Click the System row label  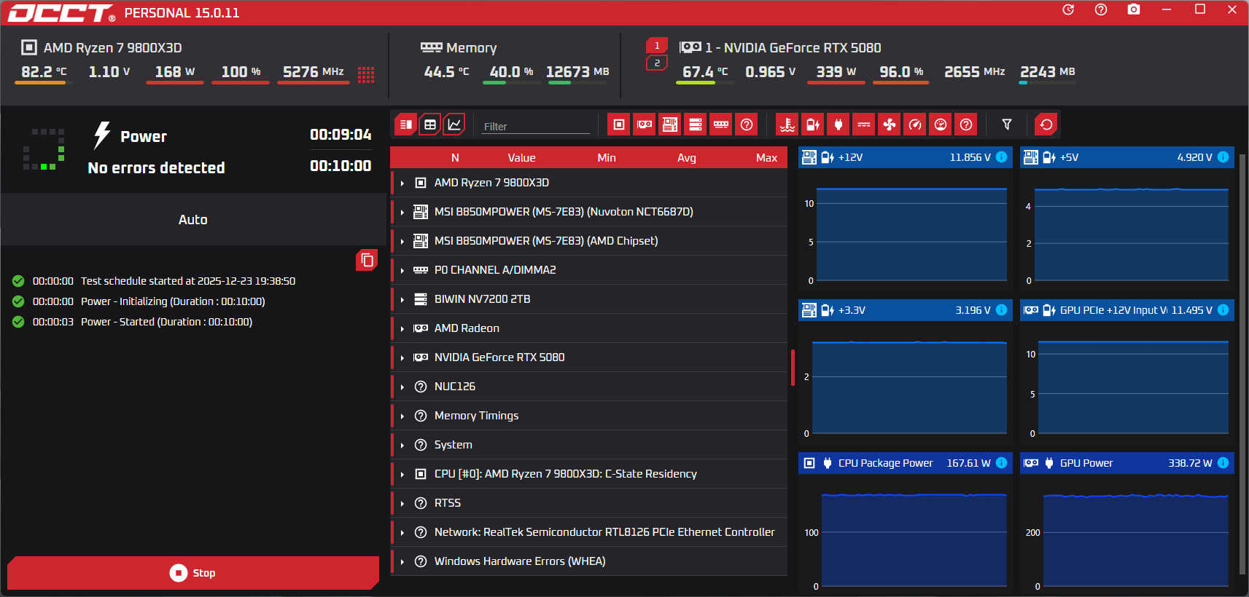[454, 445]
